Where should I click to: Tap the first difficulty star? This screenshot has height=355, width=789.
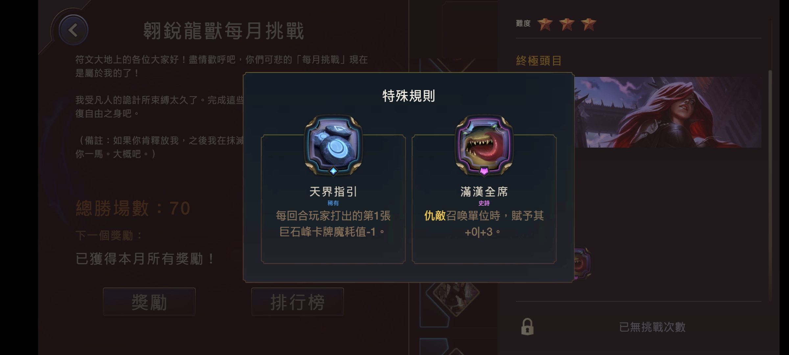545,24
